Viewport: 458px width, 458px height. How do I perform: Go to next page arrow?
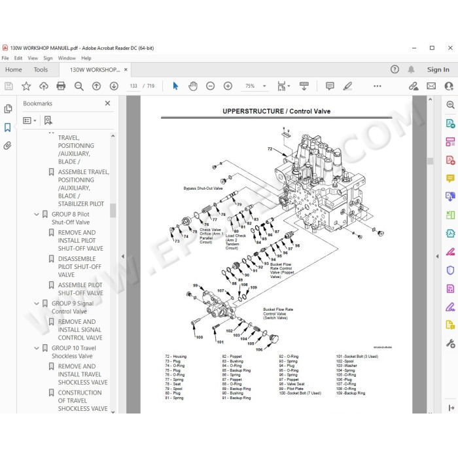tap(114, 86)
